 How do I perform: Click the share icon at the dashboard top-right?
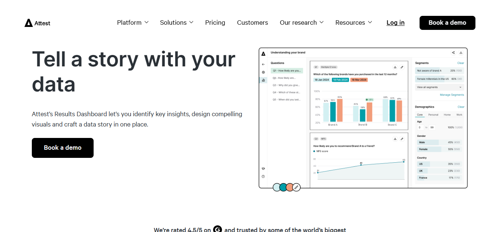(453, 52)
